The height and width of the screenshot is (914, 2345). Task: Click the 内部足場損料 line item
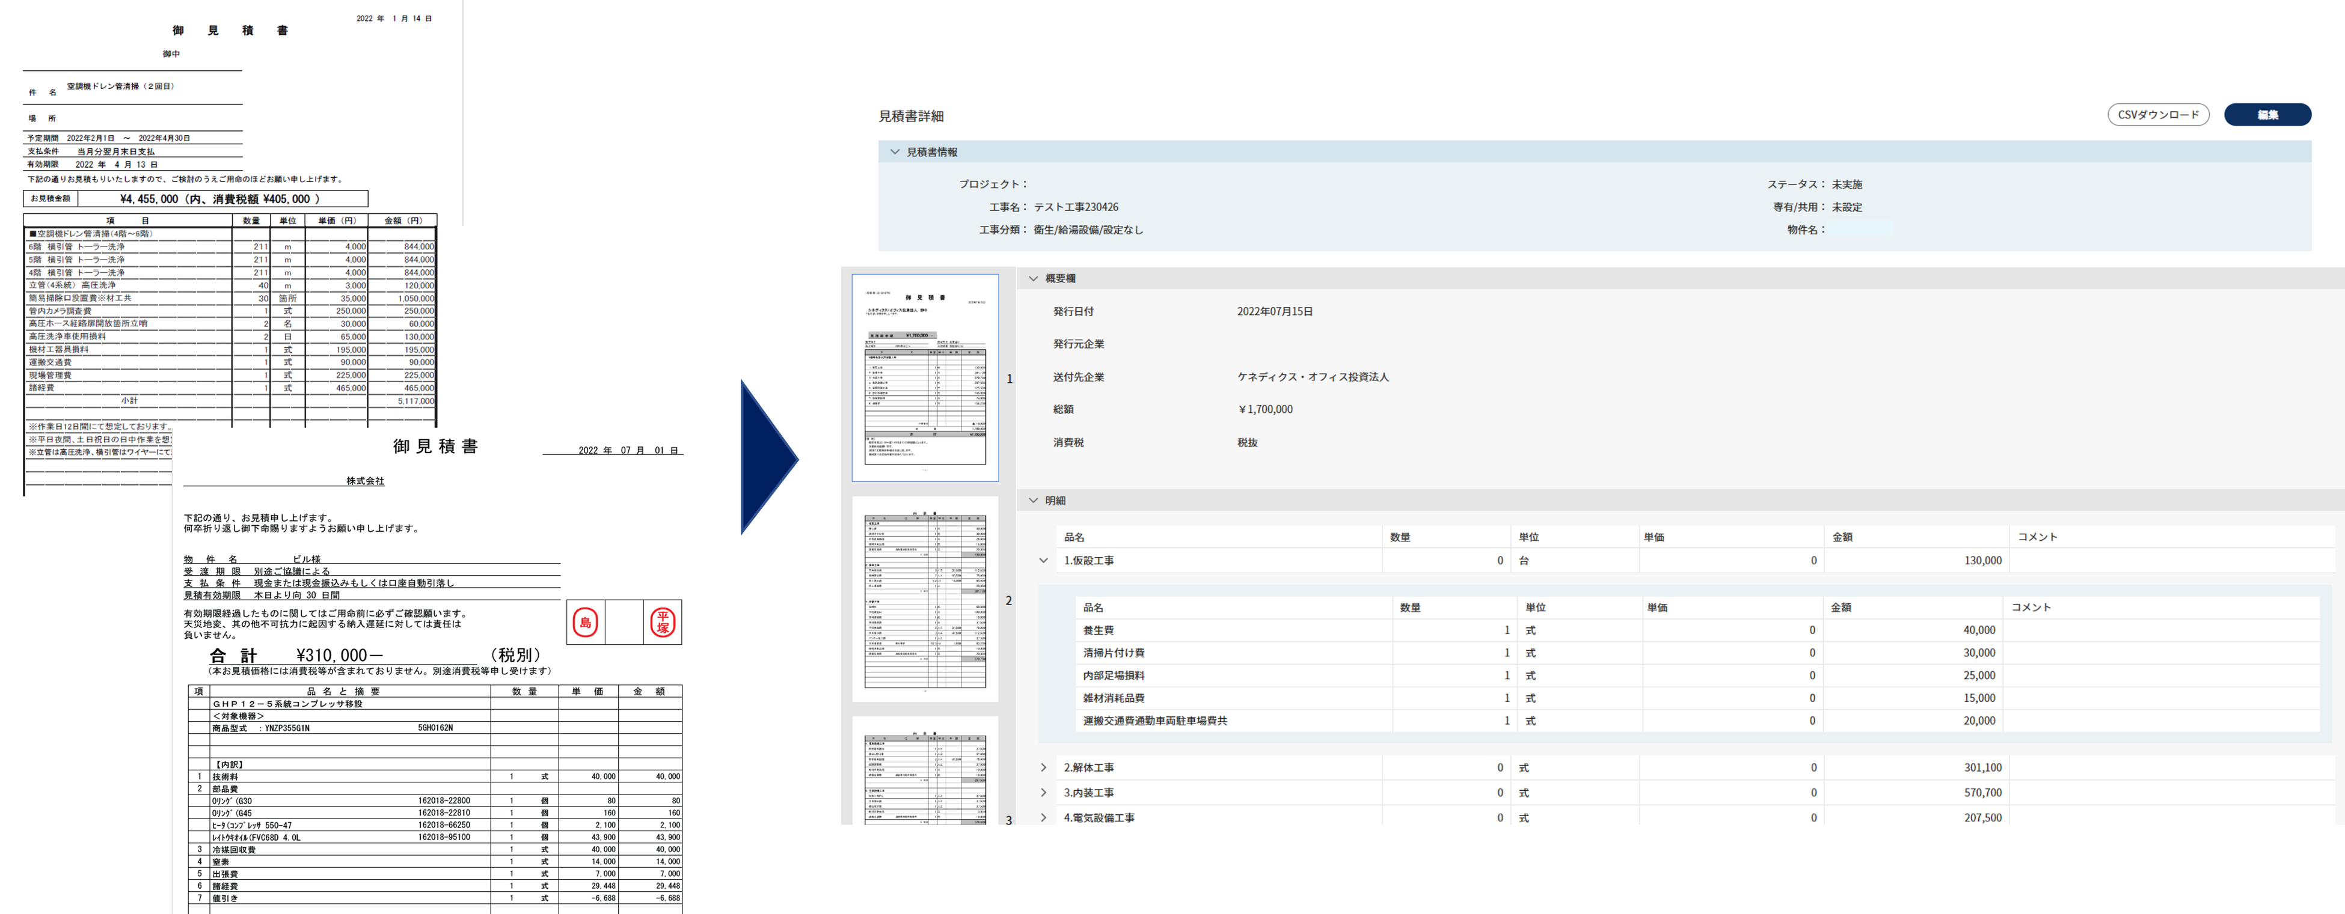click(1114, 675)
